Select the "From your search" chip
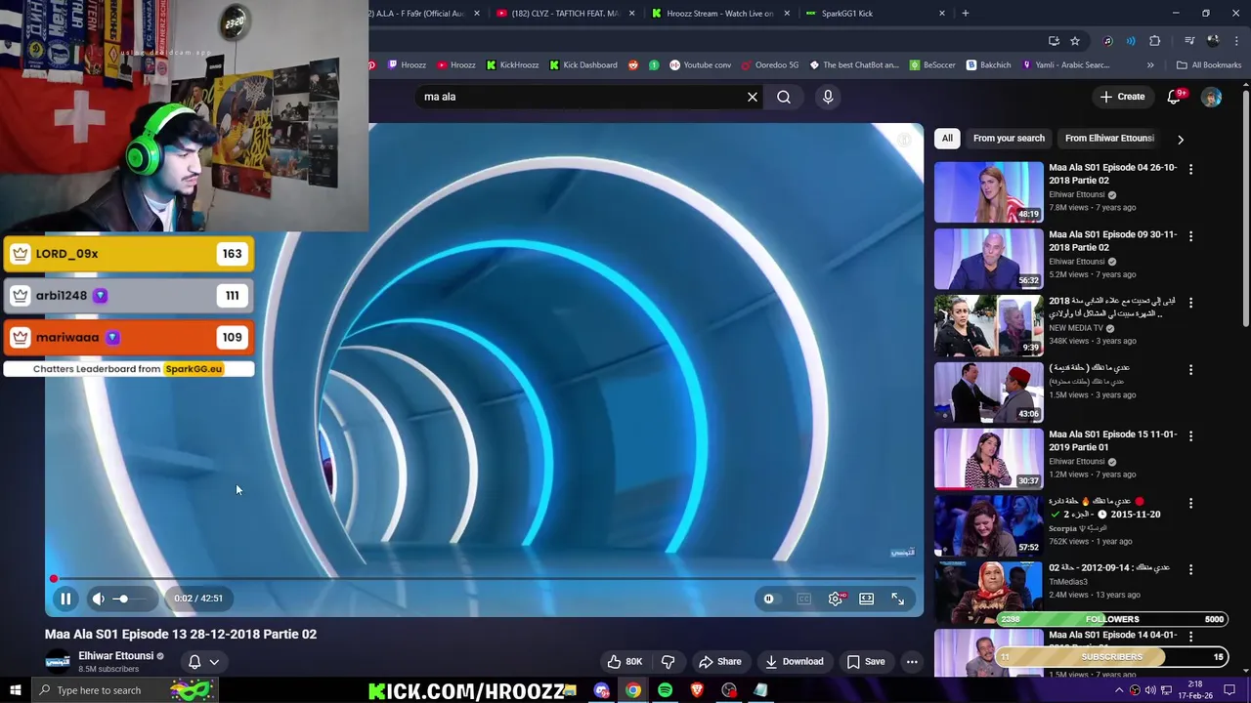Screen dimensions: 1251x703 coord(1009,139)
